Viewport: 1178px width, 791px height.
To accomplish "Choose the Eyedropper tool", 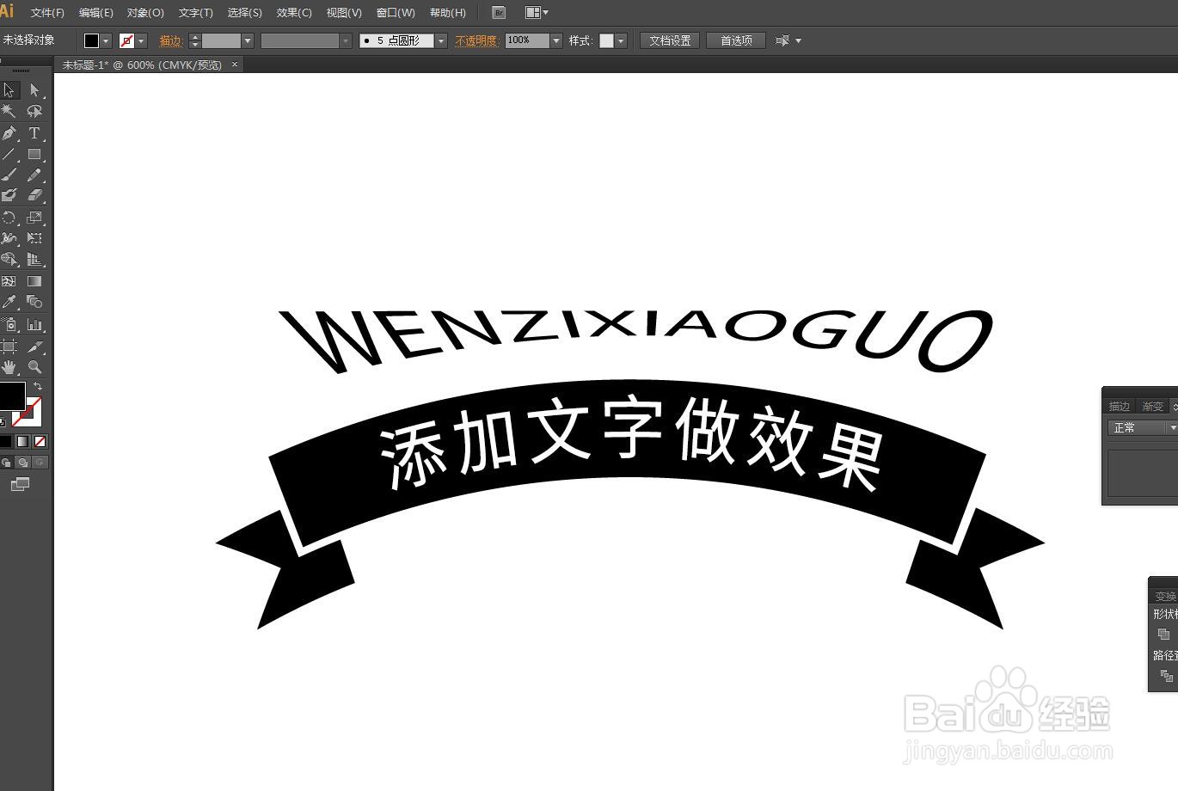I will pos(9,302).
